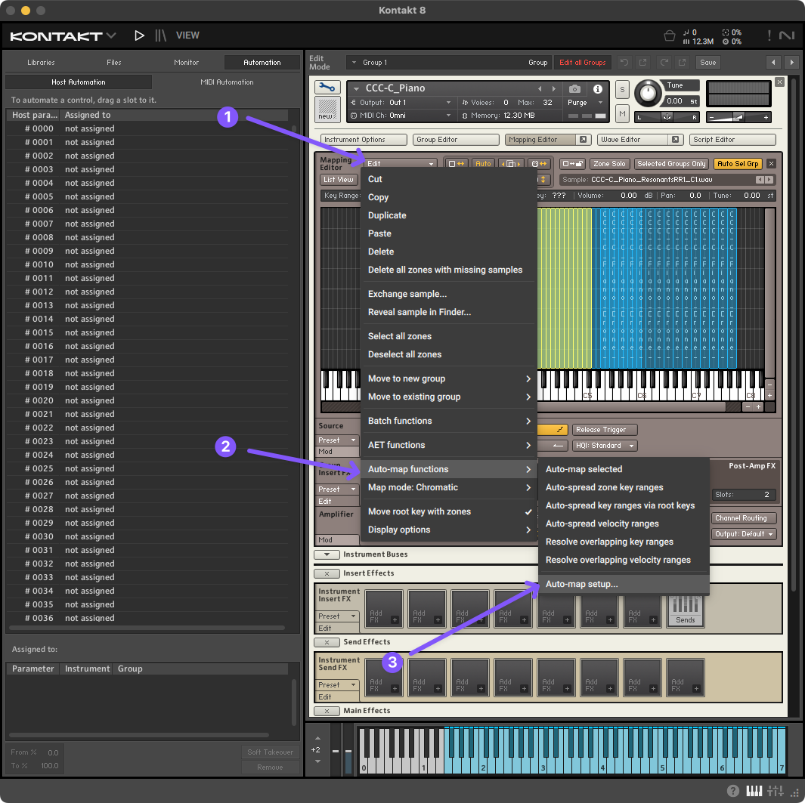Click the help question mark icon

(x=733, y=791)
